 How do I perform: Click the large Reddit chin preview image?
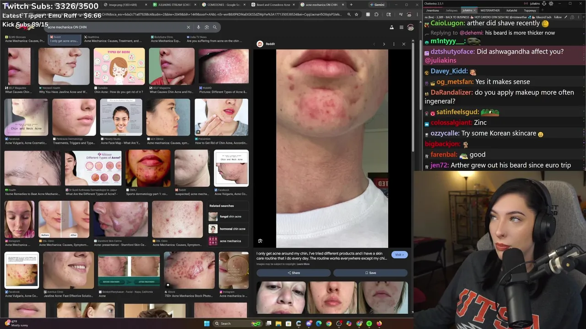(x=332, y=149)
